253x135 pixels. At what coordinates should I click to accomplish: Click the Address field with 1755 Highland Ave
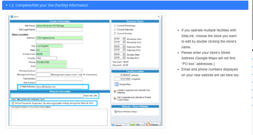point(59,38)
